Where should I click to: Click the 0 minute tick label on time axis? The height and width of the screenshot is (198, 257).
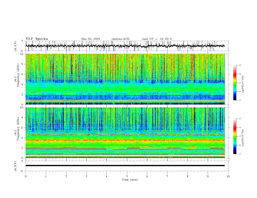pos(26,176)
